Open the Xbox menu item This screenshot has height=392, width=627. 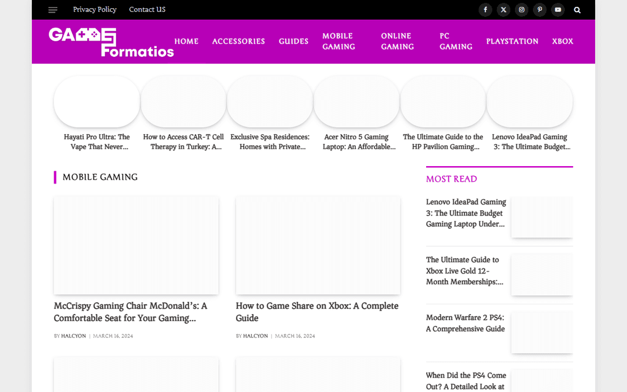click(563, 41)
